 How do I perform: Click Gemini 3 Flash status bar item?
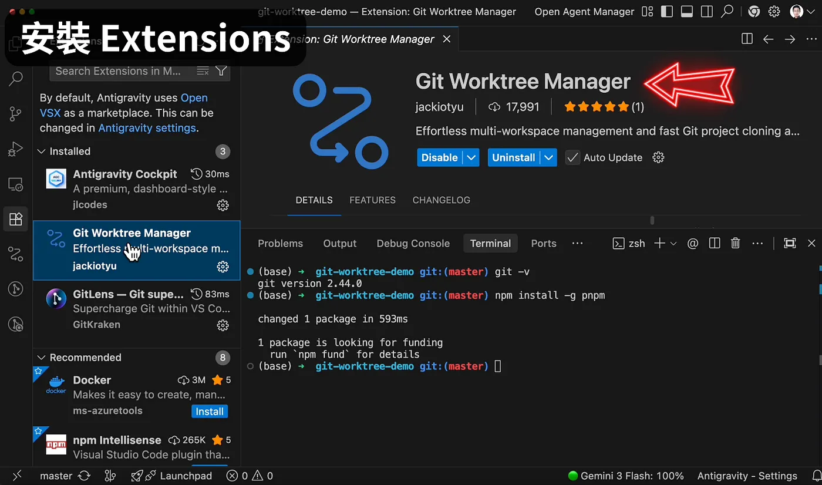(626, 476)
